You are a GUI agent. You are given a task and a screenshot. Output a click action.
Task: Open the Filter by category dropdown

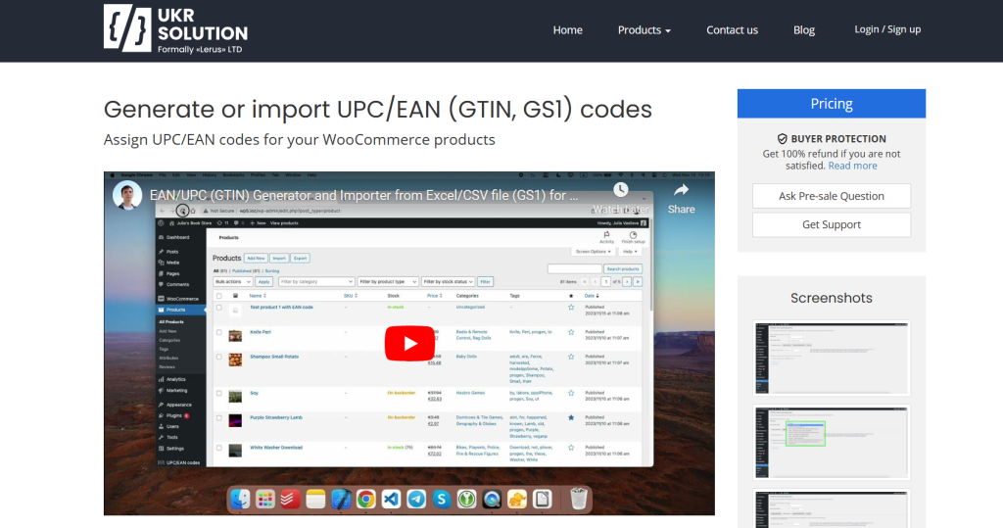pyautogui.click(x=316, y=281)
